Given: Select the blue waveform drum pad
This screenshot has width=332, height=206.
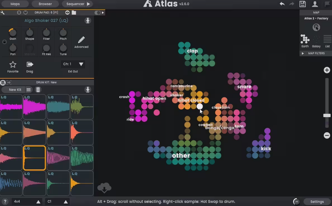Looking at the screenshot, I should tap(11, 183).
